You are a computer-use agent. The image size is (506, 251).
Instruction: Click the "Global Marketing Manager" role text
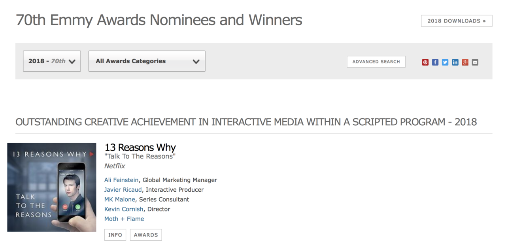180,180
